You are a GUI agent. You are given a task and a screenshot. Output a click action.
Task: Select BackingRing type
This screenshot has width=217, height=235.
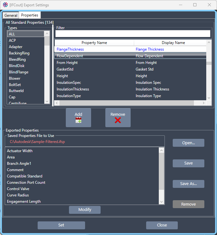tap(26, 53)
